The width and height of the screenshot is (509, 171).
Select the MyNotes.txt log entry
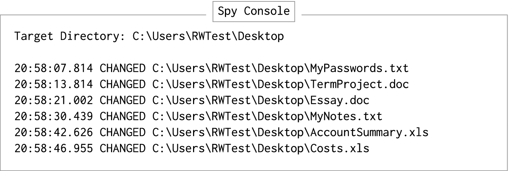pyautogui.click(x=198, y=116)
